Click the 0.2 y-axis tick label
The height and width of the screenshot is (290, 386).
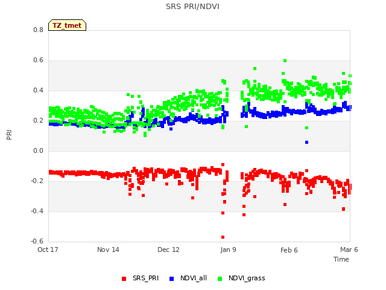coord(38,121)
